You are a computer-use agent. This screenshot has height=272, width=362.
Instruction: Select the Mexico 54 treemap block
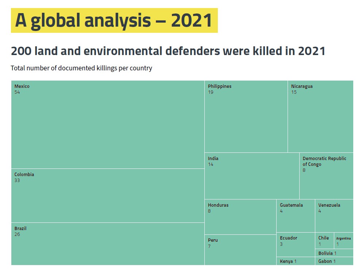[x=108, y=125]
